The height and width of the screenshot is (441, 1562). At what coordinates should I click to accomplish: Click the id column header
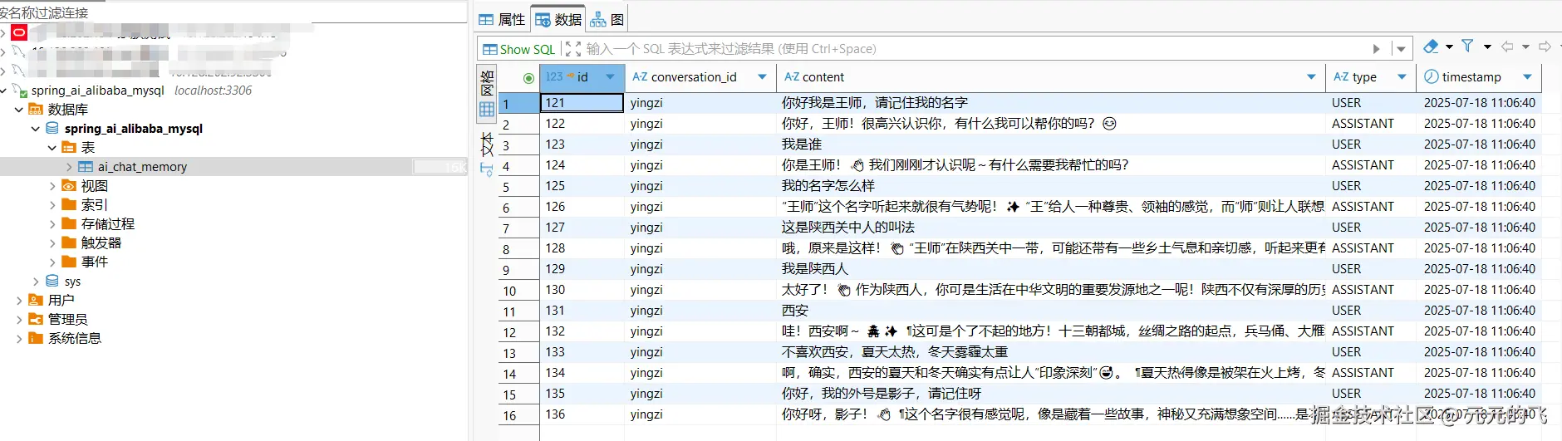tap(582, 77)
